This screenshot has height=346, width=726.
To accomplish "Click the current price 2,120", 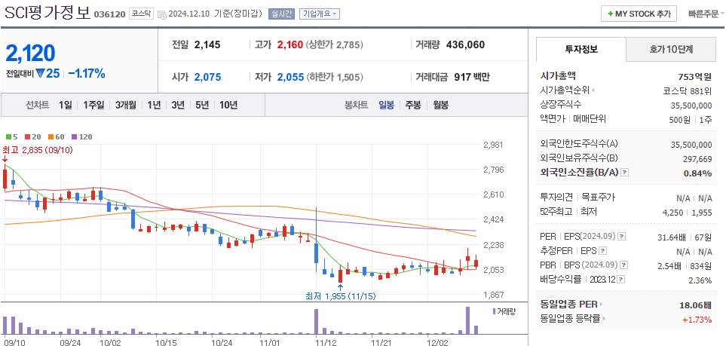I will (31, 54).
